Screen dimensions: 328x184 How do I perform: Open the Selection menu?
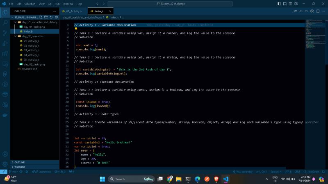(30, 4)
